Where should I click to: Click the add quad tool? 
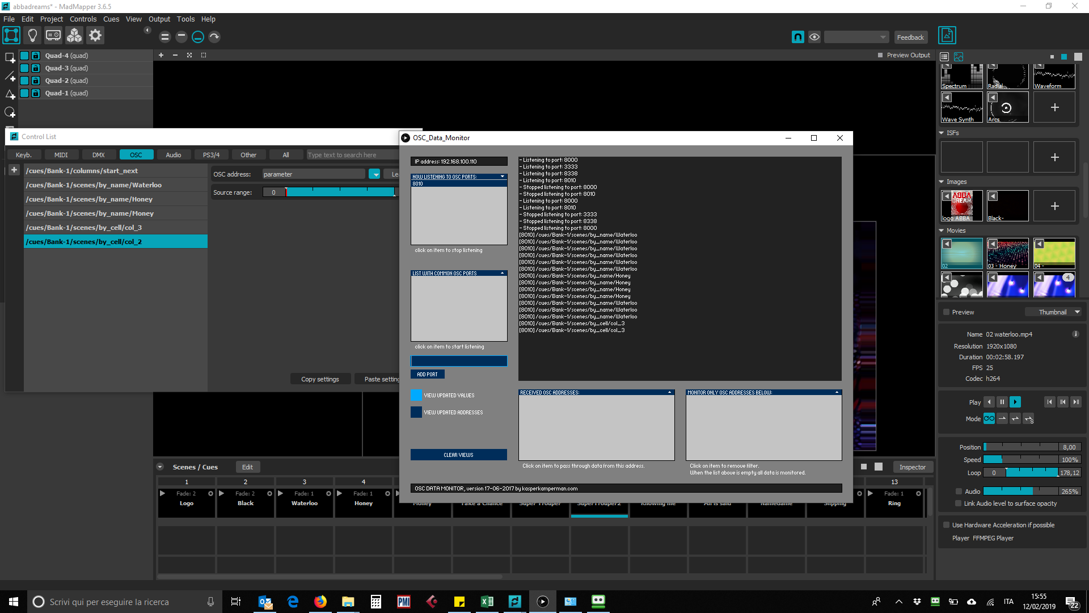[10, 57]
